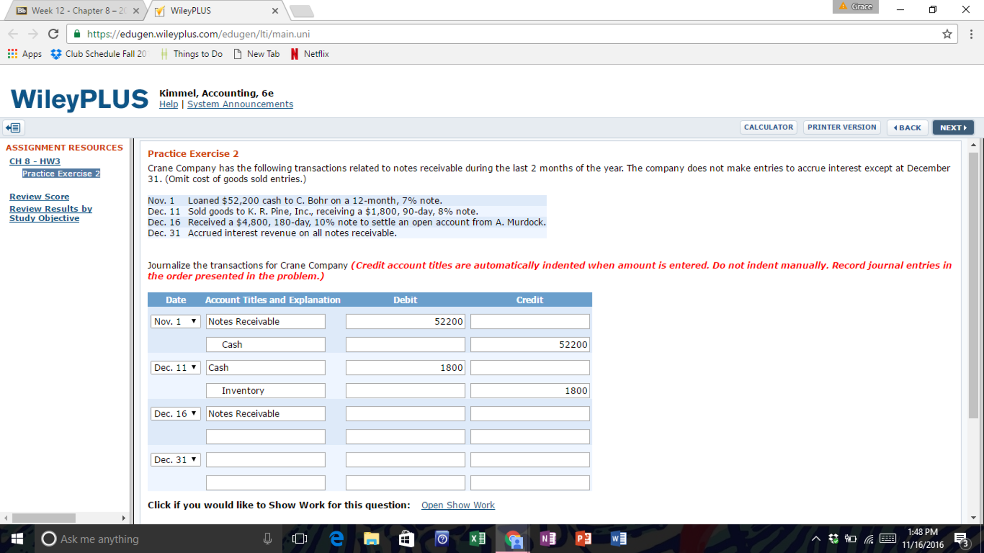Click the Inventory account title field
Screen dimensions: 984x553
tap(265, 390)
